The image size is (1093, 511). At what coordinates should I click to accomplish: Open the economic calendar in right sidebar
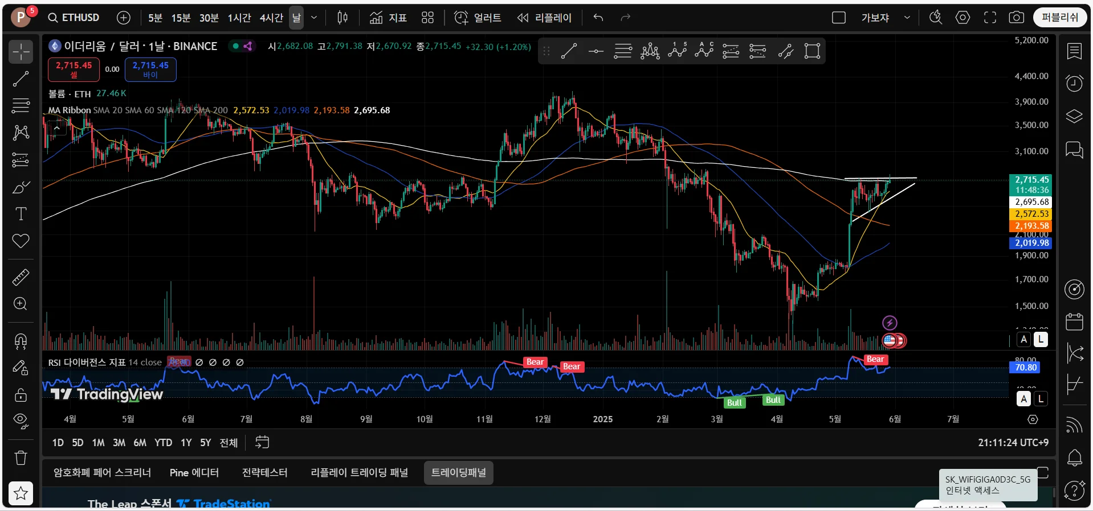(1074, 322)
